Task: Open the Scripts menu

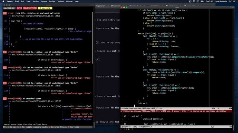Action: (x=44, y=1)
